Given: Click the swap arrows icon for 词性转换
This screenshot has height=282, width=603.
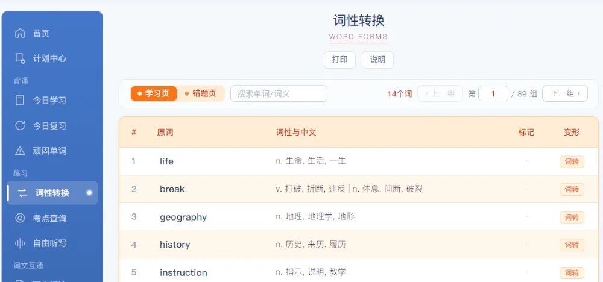Looking at the screenshot, I should pos(23,193).
